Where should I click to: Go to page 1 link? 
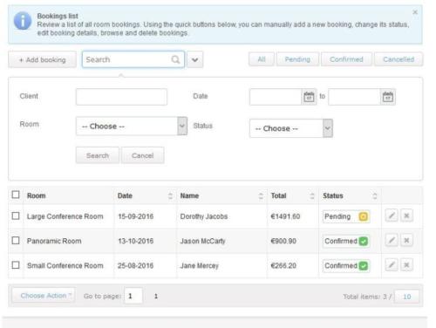(156, 297)
